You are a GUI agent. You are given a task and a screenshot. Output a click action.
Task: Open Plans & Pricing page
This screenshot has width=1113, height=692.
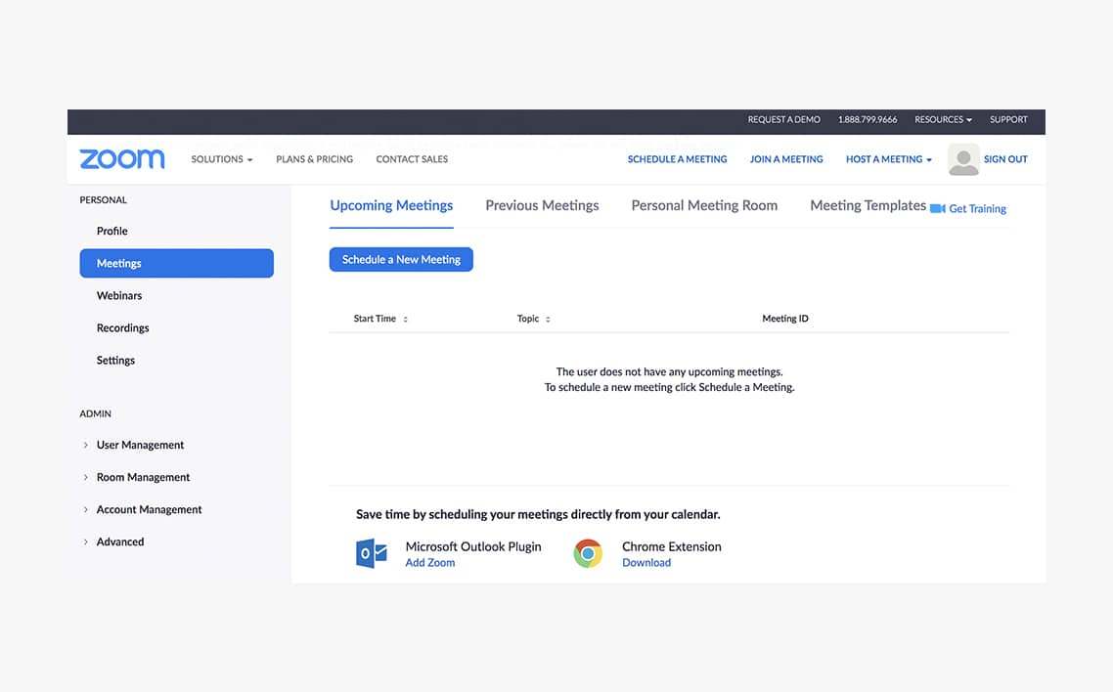point(315,159)
